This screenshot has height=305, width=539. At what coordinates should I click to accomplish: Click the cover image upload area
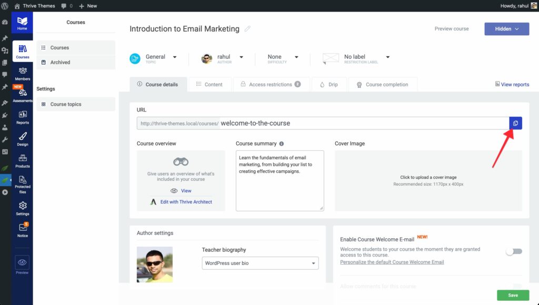point(428,180)
